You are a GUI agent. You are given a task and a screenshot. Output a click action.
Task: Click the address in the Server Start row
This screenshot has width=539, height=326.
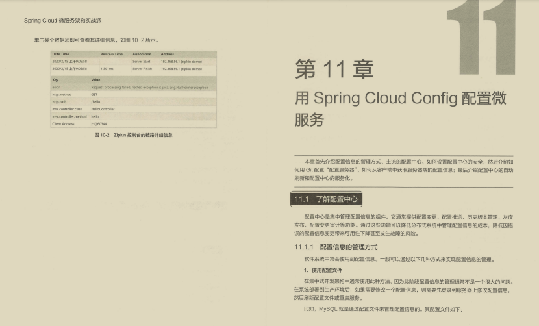pyautogui.click(x=181, y=62)
